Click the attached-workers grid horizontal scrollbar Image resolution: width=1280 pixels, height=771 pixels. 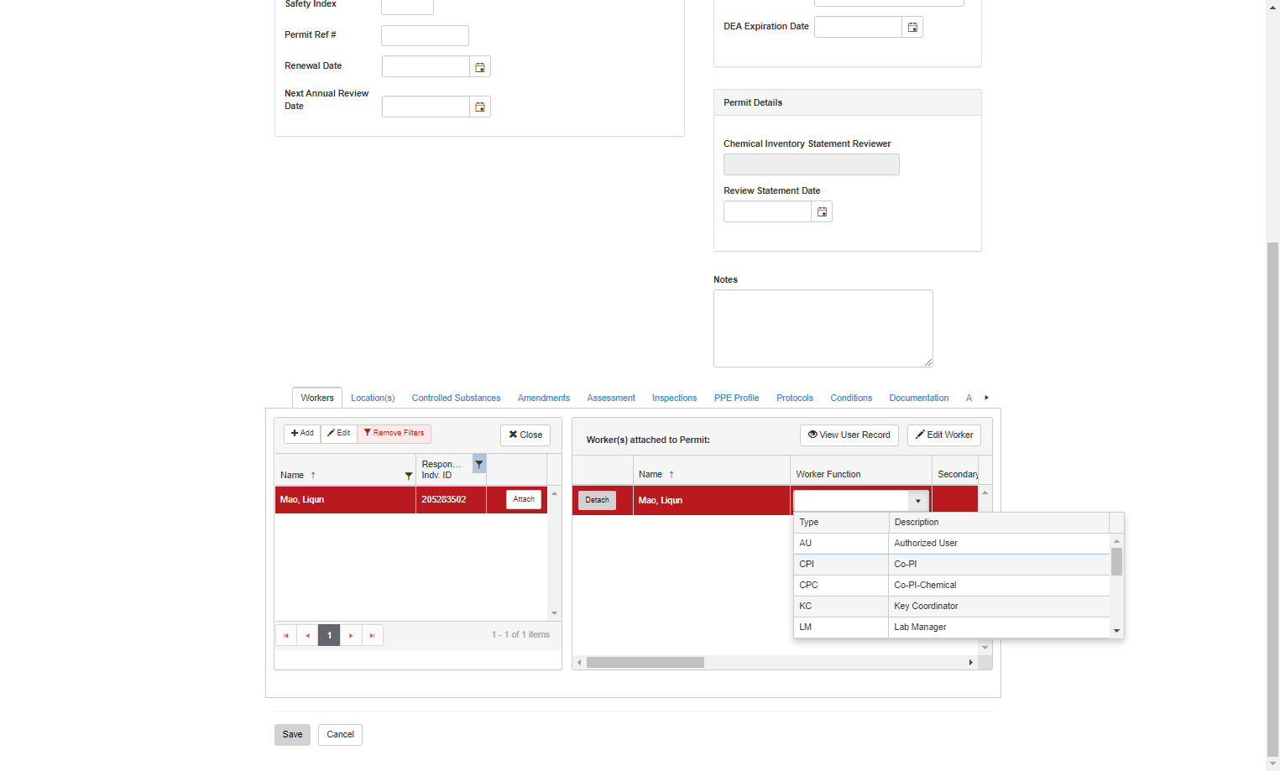[x=645, y=663]
